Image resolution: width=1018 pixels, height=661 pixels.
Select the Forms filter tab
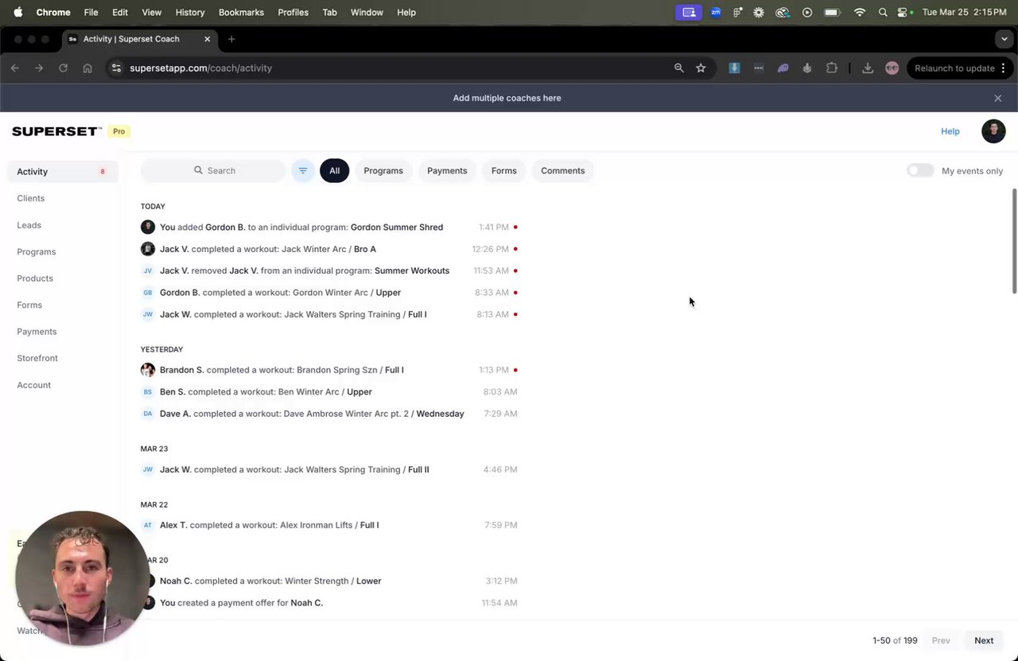click(504, 171)
